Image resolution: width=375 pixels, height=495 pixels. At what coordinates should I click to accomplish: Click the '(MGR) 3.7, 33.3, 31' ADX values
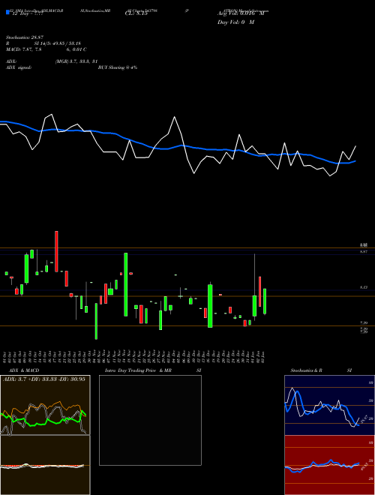(x=76, y=61)
